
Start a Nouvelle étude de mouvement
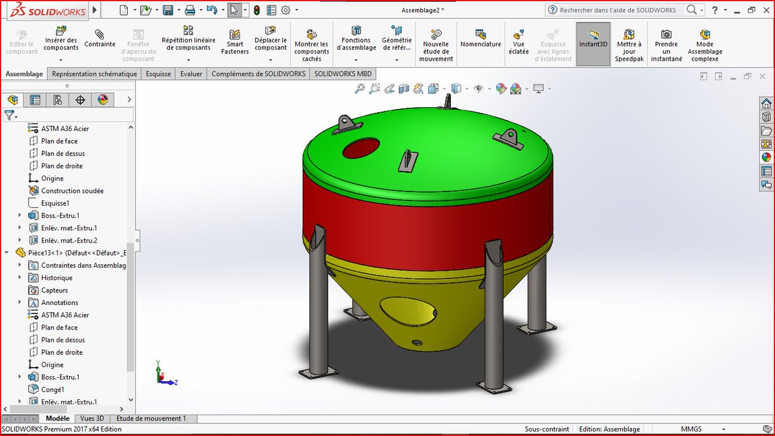[436, 45]
